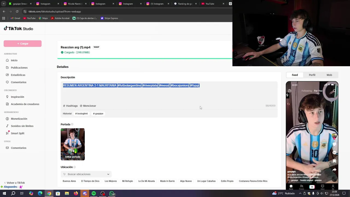Click the Smart Split scissors icon
Screen dimensions: 350x197
point(7,133)
